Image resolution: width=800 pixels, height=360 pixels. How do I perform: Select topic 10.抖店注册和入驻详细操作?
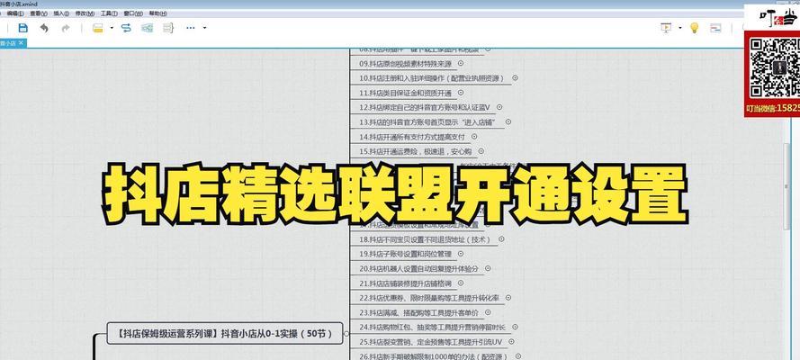[432, 78]
